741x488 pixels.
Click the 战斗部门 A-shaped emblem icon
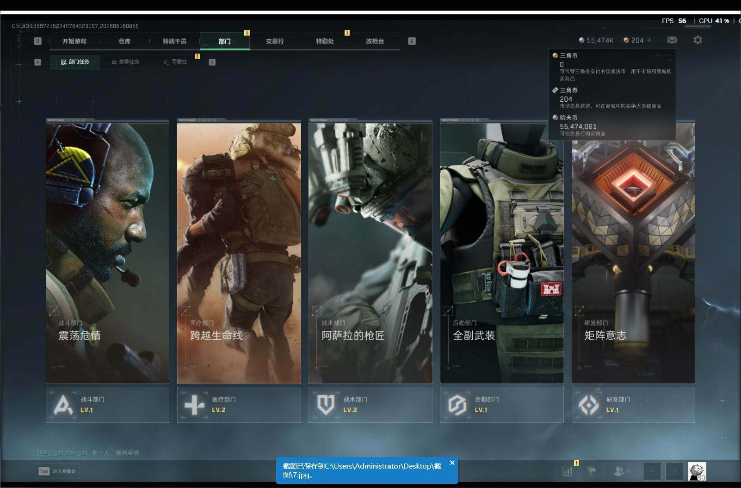tap(63, 405)
